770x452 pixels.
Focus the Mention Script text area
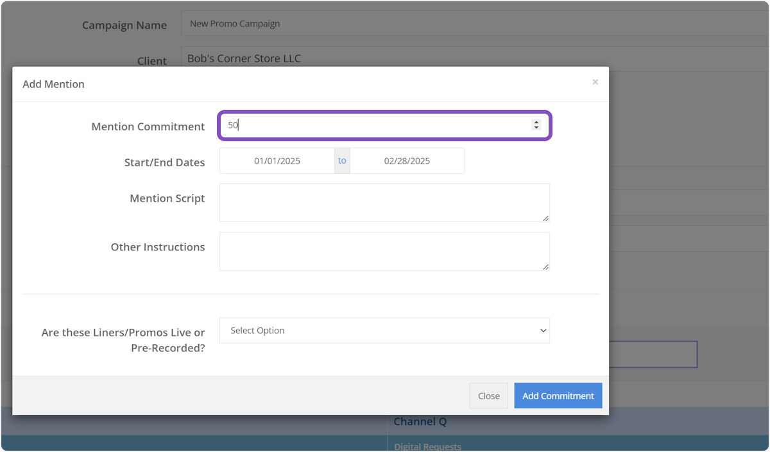384,203
